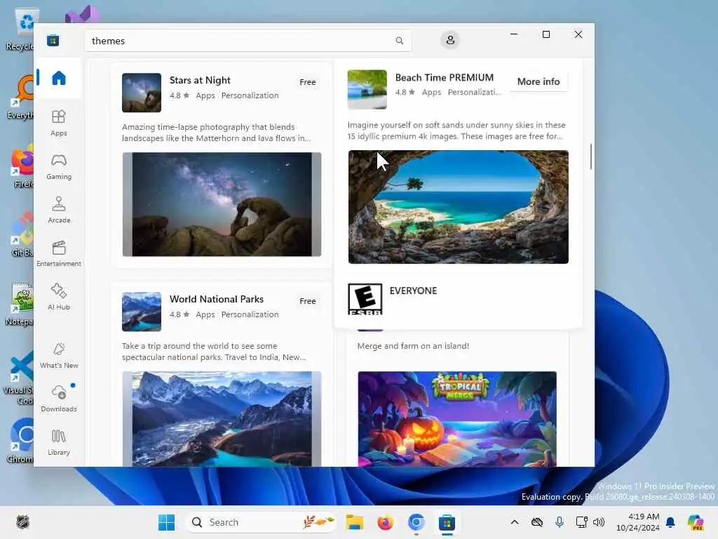This screenshot has height=539, width=718.
Task: Maximize the Microsoft Store window
Action: [546, 34]
